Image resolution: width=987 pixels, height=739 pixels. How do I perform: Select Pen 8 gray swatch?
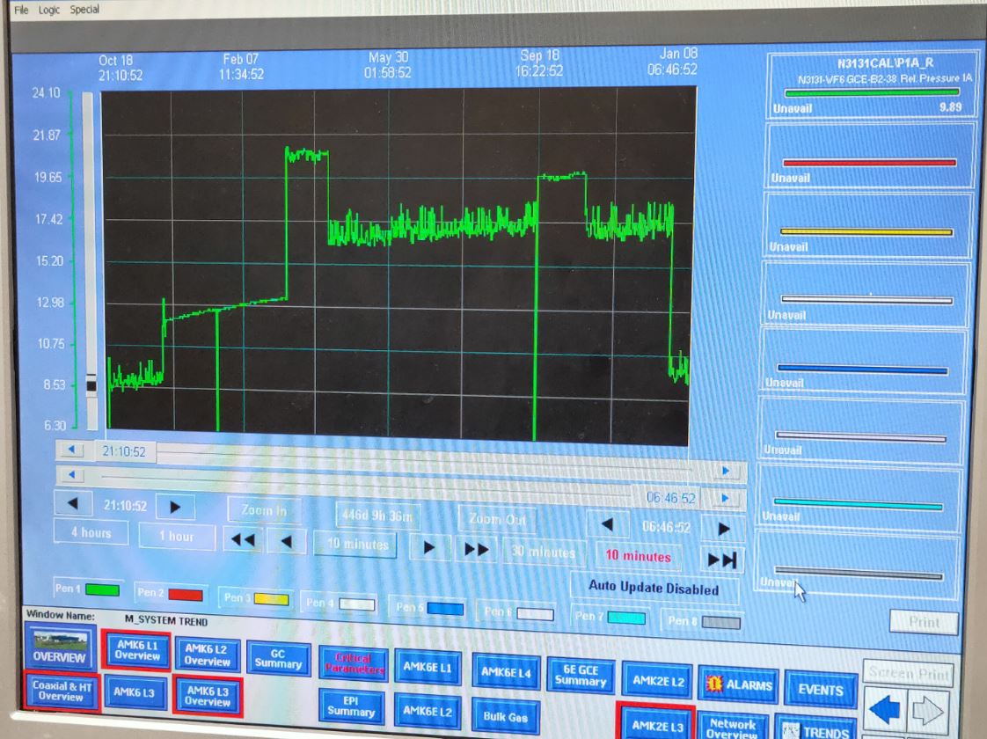[721, 623]
